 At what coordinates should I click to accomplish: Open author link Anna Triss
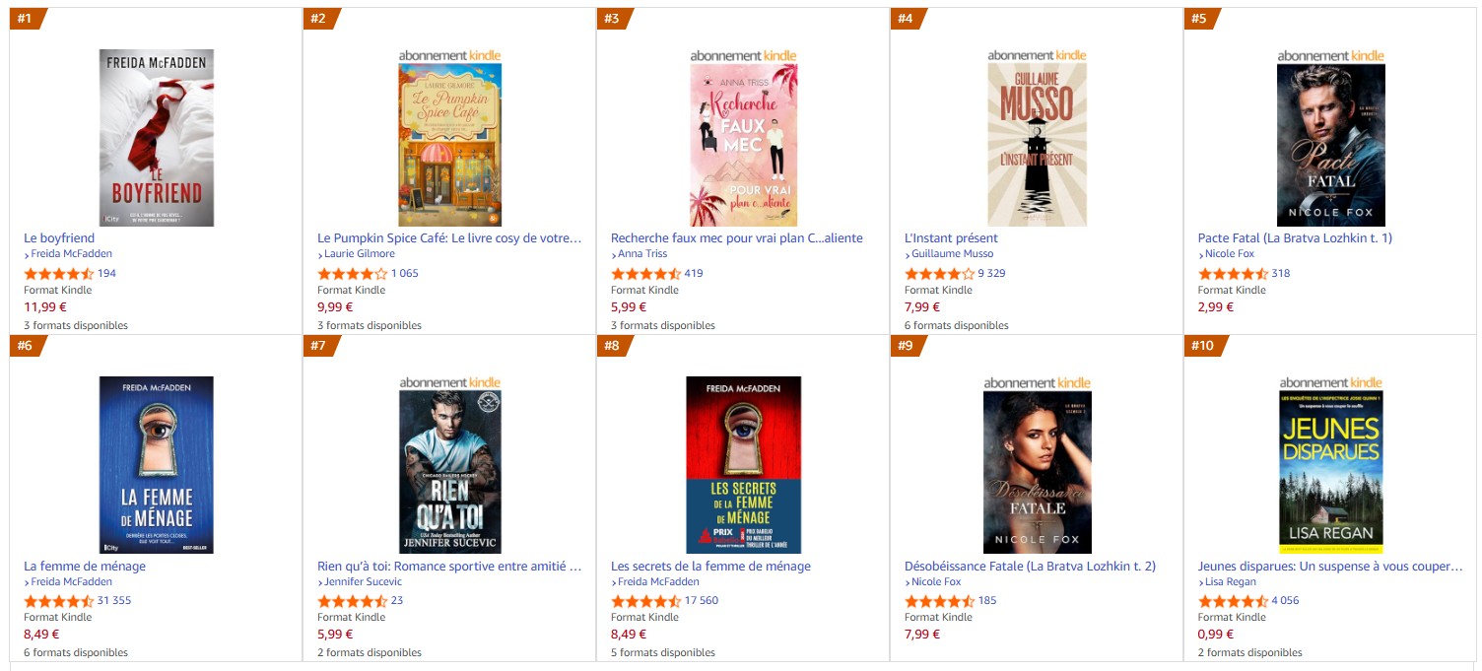point(641,254)
